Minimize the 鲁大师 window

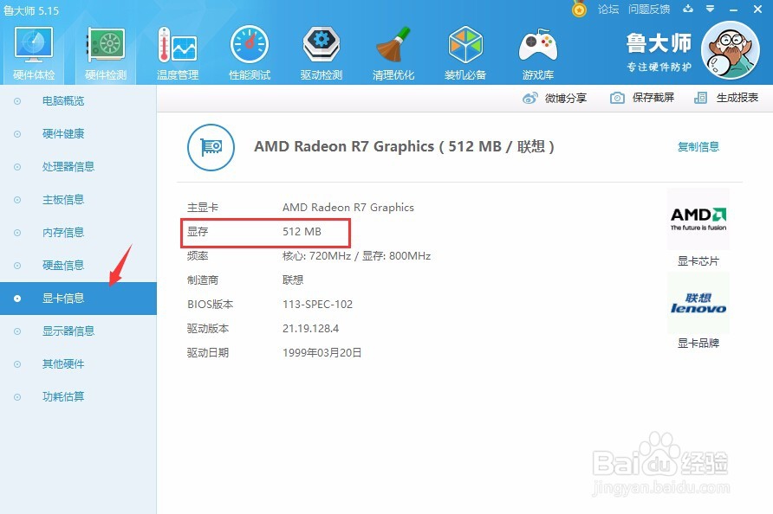(x=733, y=10)
